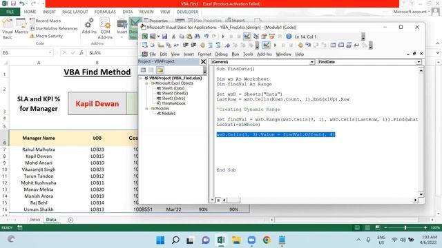This screenshot has width=442, height=248.
Task: Open Insert UserForm dropdown arrow
Action: (x=158, y=37)
